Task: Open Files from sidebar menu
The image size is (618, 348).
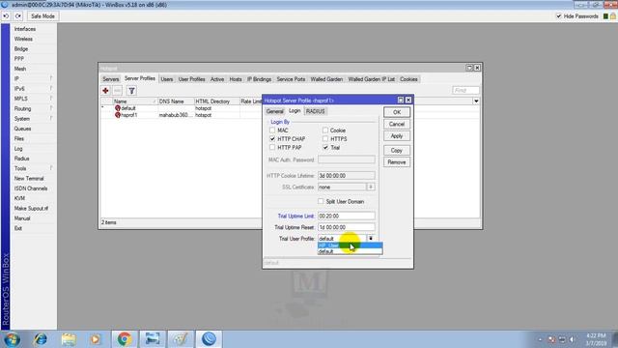Action: click(19, 138)
